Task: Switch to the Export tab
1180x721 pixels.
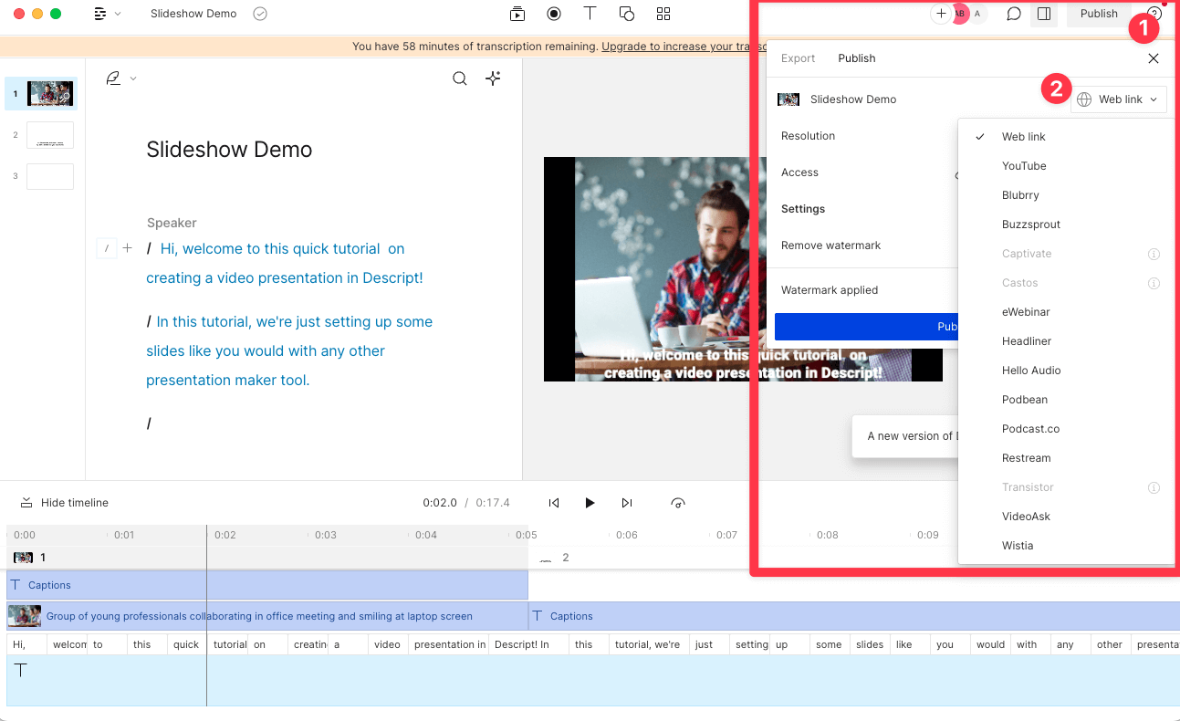Action: [798, 58]
